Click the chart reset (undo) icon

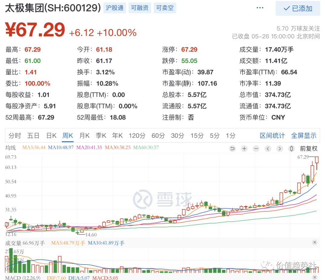(233, 149)
